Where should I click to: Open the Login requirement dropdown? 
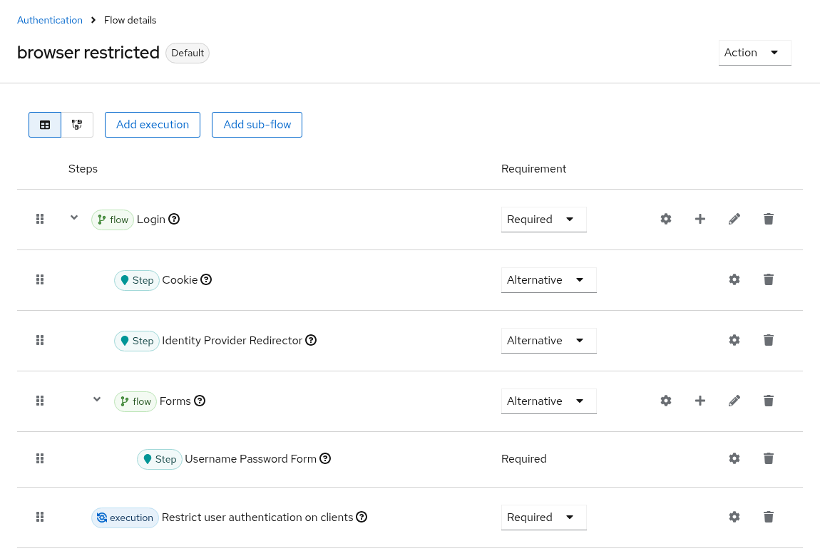tap(544, 220)
